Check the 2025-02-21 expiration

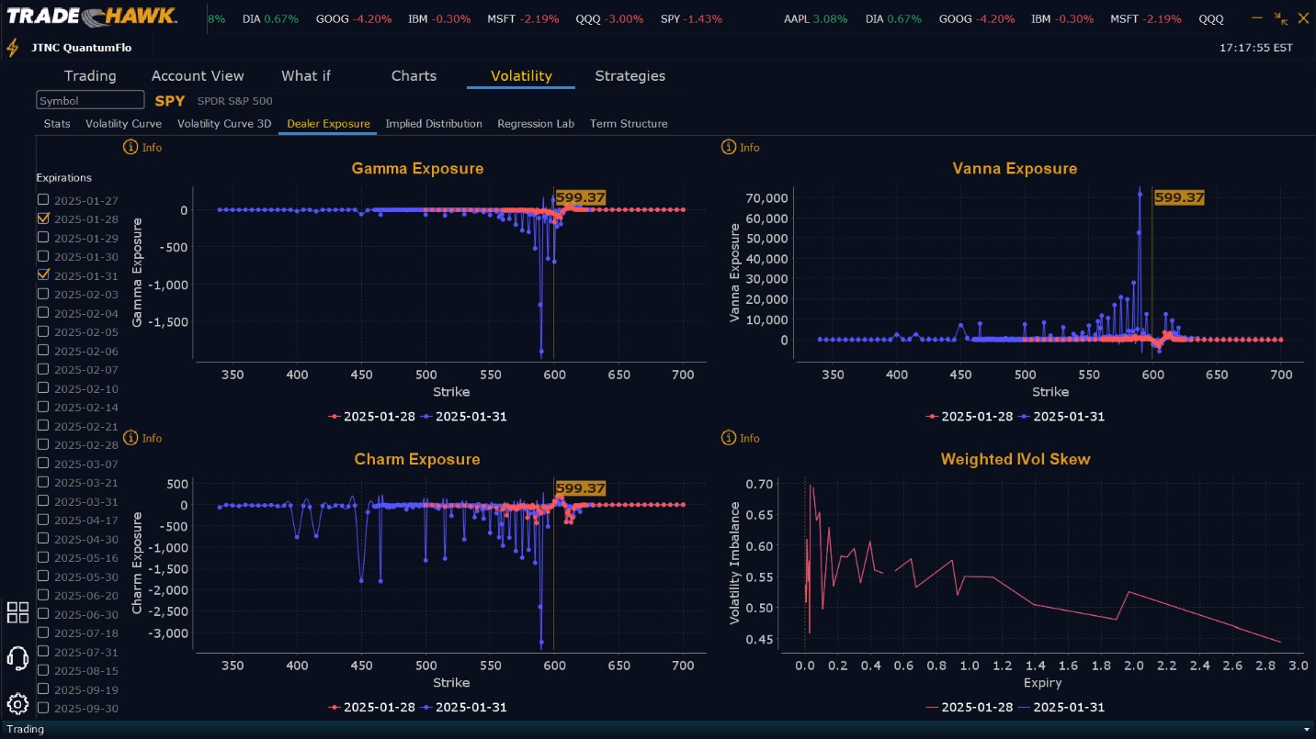click(43, 426)
